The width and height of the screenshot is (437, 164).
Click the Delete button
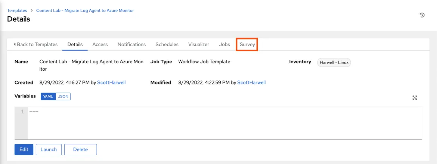click(81, 149)
